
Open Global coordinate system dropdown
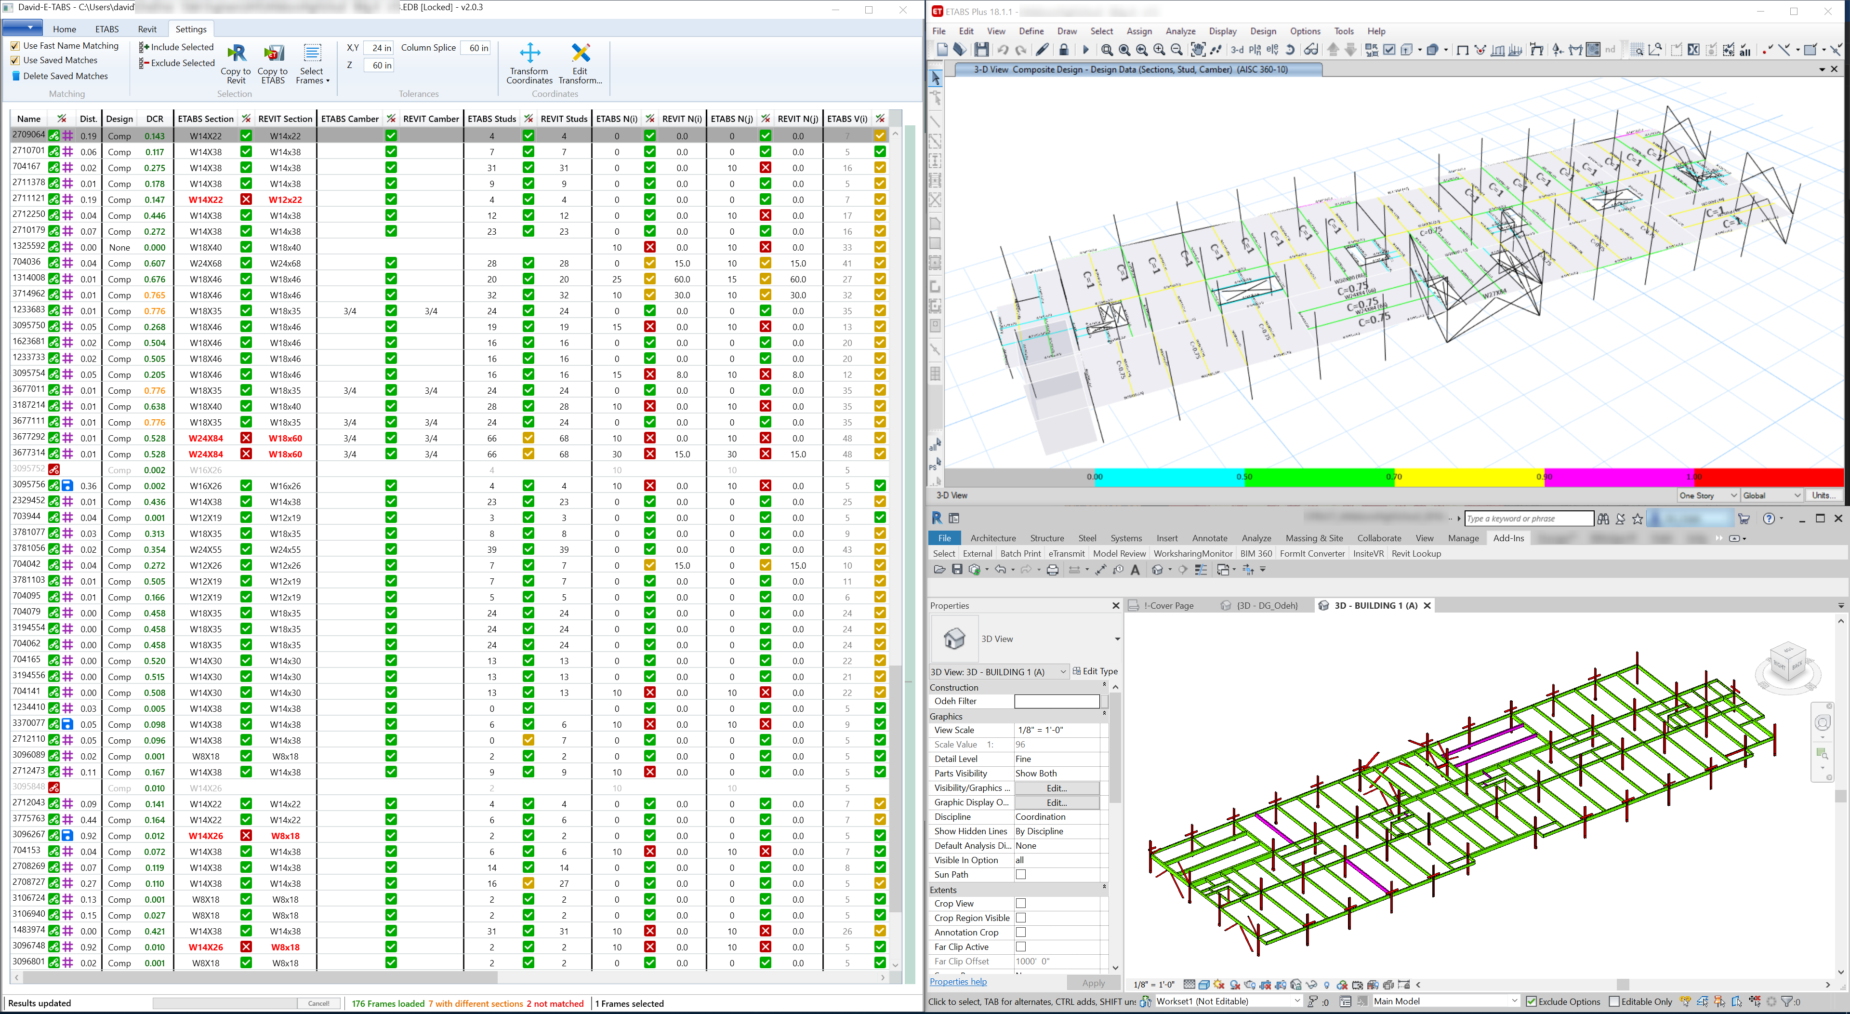(1772, 495)
